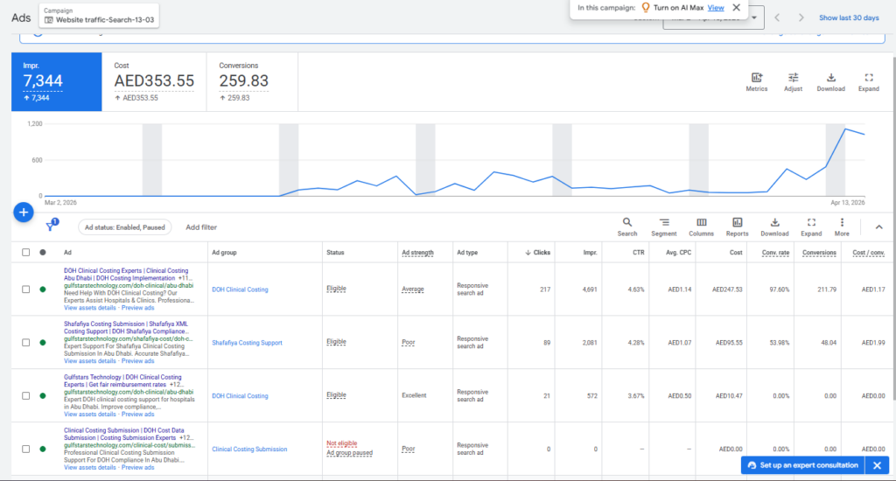896x481 pixels.
Task: Download the ads table
Action: (x=774, y=227)
